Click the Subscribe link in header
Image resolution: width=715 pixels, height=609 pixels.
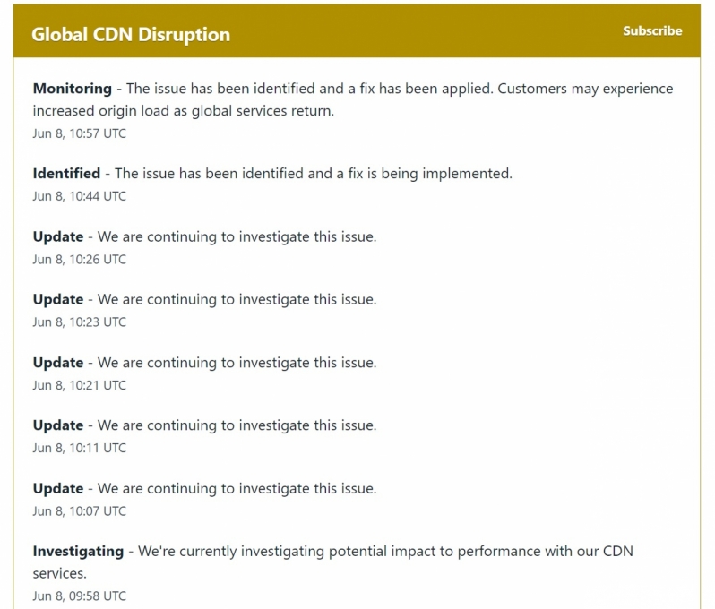click(x=652, y=31)
